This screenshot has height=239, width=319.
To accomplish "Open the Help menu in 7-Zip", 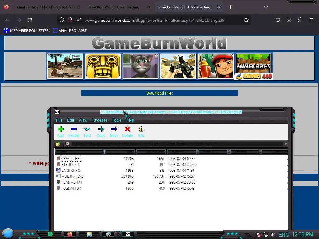I will (130, 120).
